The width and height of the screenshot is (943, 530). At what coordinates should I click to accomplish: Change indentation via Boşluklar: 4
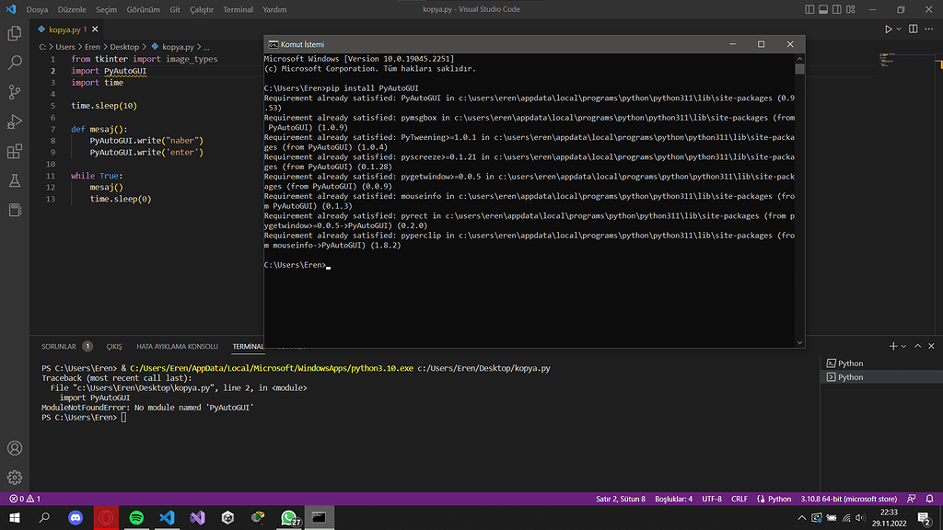click(673, 499)
